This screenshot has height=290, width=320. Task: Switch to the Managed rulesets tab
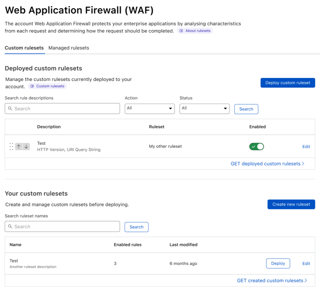tap(69, 48)
